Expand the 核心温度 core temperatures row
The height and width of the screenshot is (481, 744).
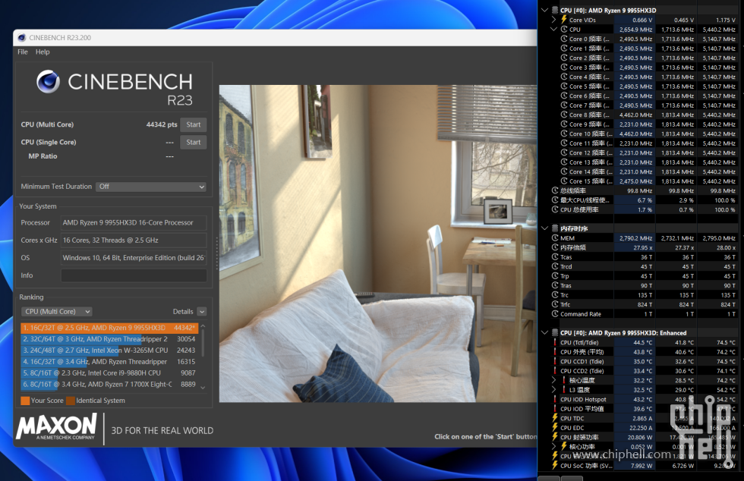pyautogui.click(x=553, y=380)
